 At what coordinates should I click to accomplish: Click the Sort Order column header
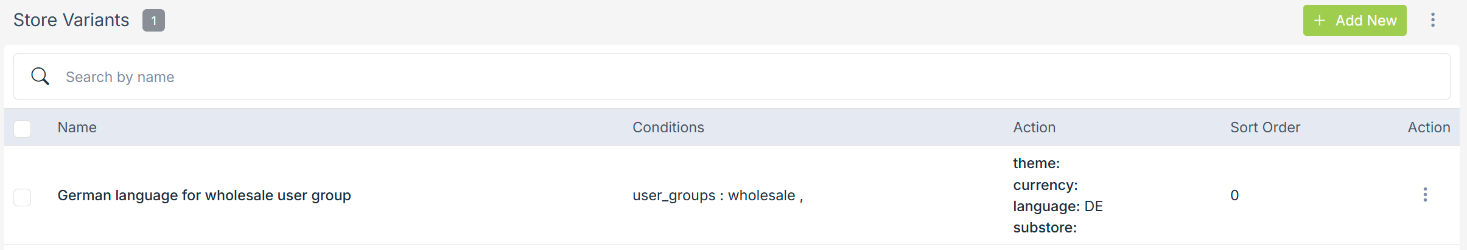[x=1265, y=127]
